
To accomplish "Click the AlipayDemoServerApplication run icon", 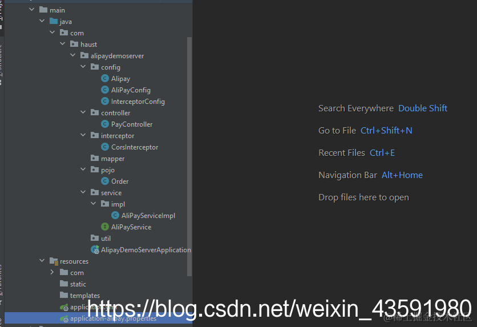I will [x=95, y=250].
